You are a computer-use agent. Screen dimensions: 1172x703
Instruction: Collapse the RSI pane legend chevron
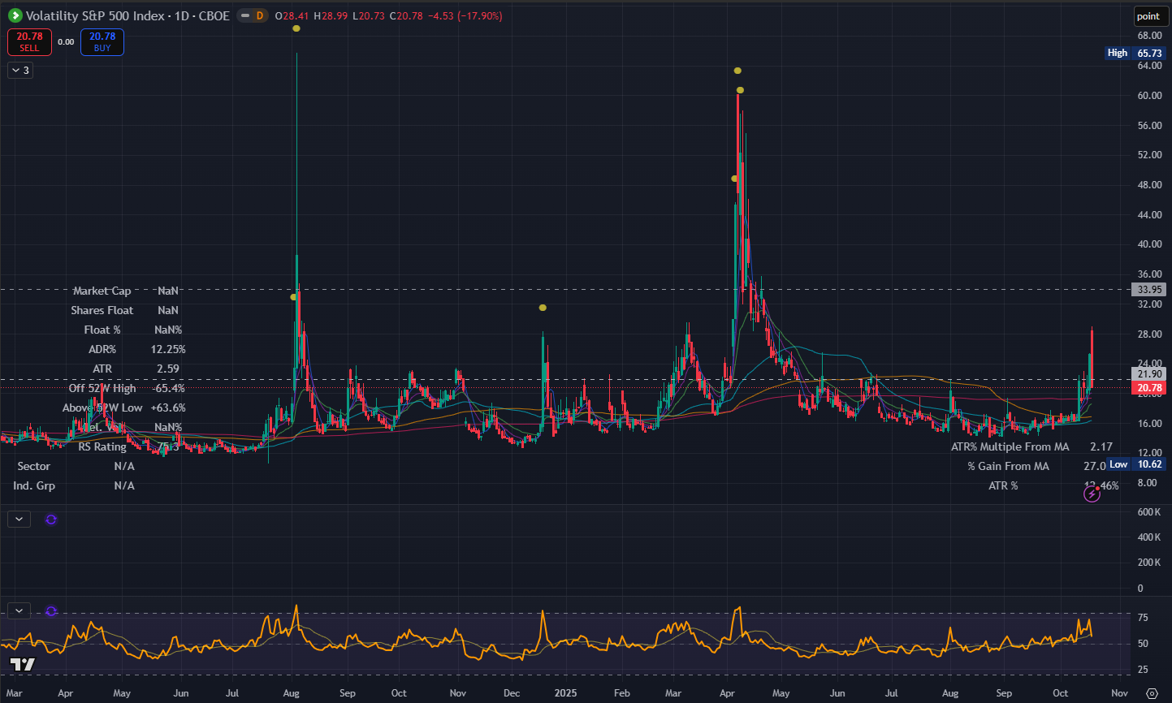tap(19, 611)
